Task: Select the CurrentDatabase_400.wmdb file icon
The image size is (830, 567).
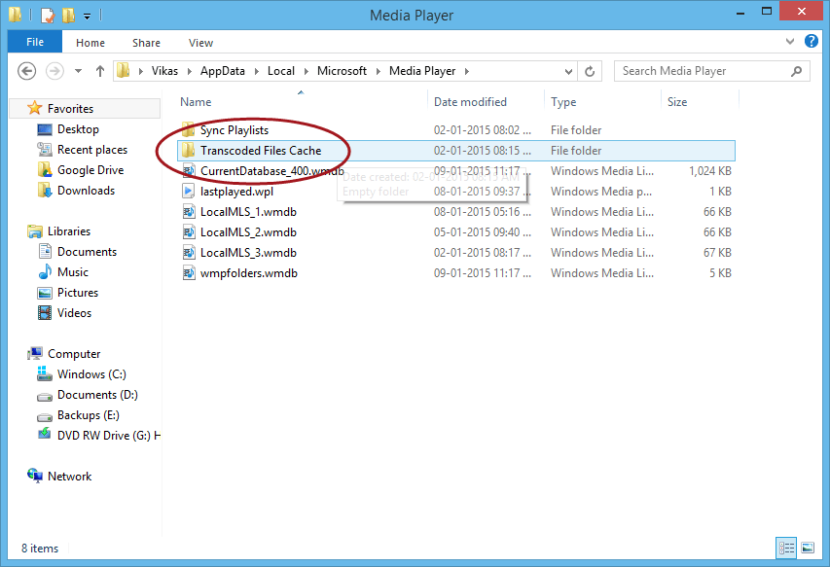Action: click(x=189, y=171)
